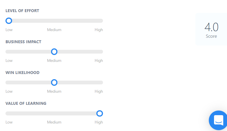Select Medium label under Win Likelihood
The image size is (227, 131).
coord(54,91)
